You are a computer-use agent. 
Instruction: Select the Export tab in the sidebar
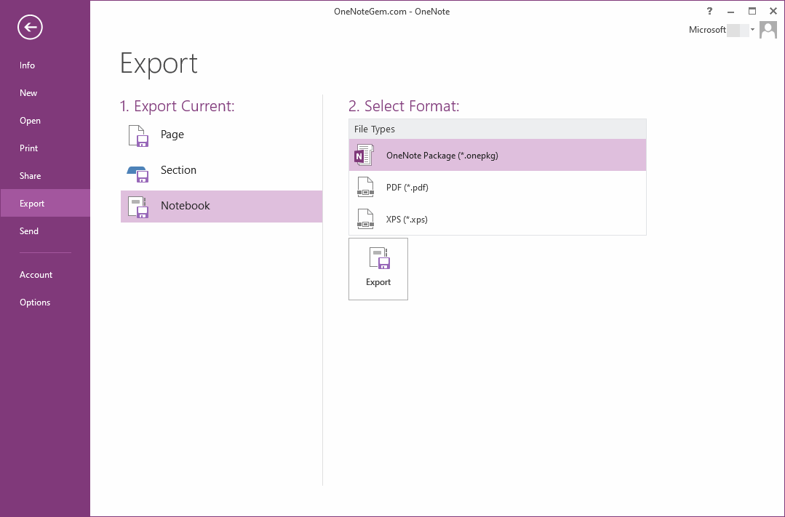[x=45, y=203]
